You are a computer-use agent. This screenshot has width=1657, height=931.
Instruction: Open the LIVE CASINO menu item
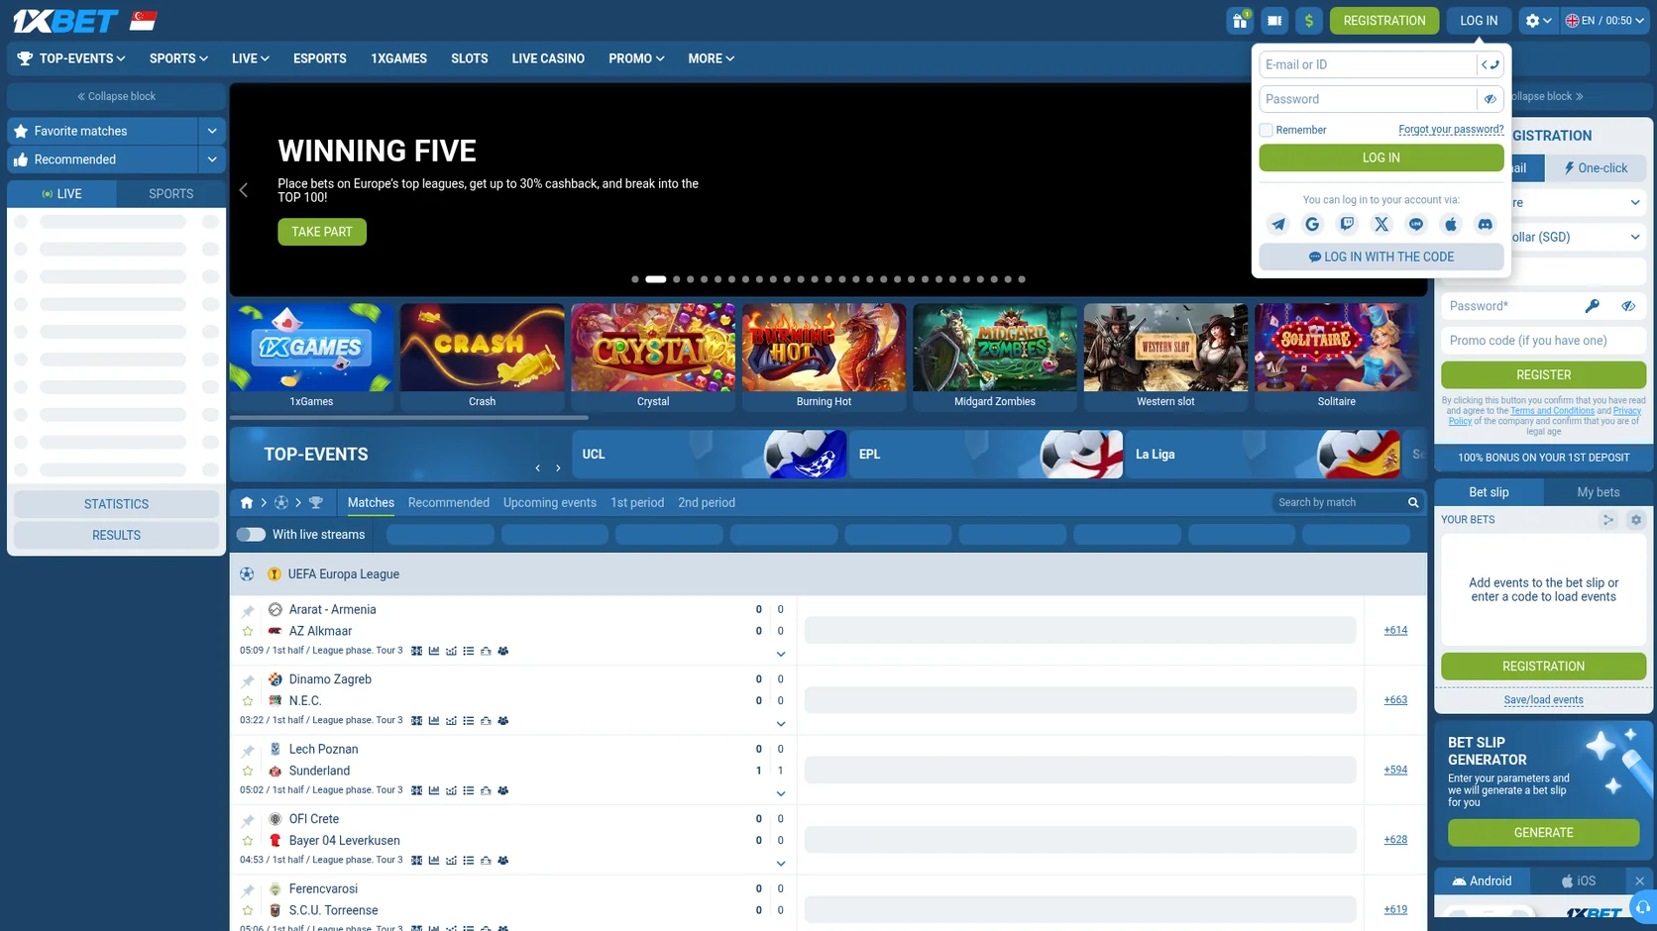548,58
